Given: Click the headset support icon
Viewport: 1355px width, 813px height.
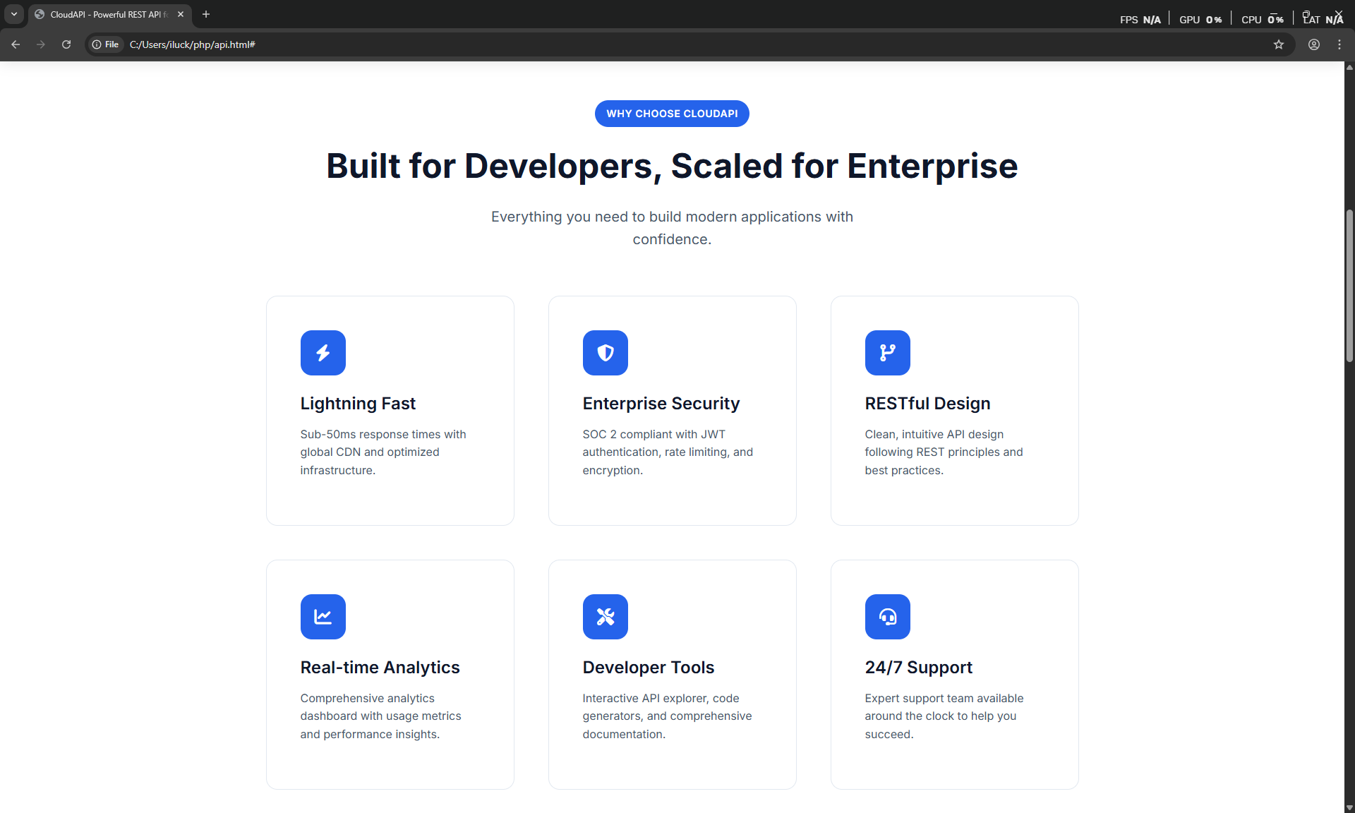Looking at the screenshot, I should point(887,617).
